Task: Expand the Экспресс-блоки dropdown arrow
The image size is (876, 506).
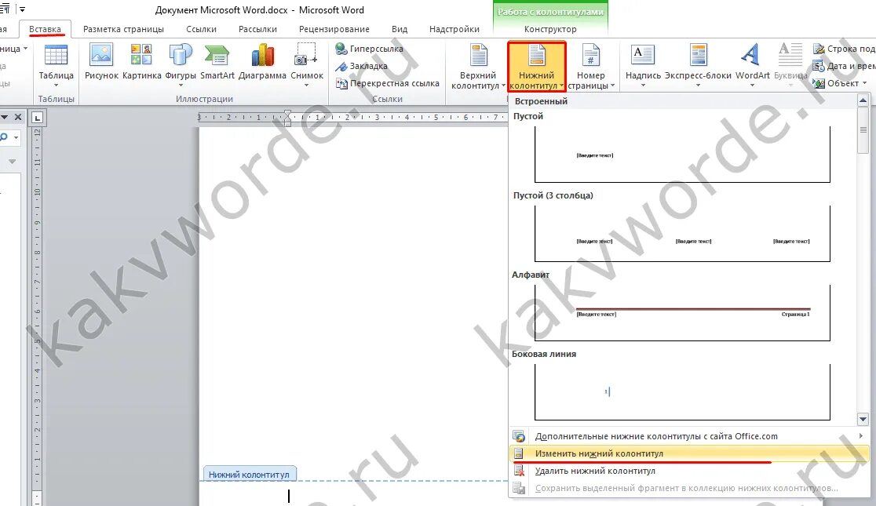Action: (698, 86)
